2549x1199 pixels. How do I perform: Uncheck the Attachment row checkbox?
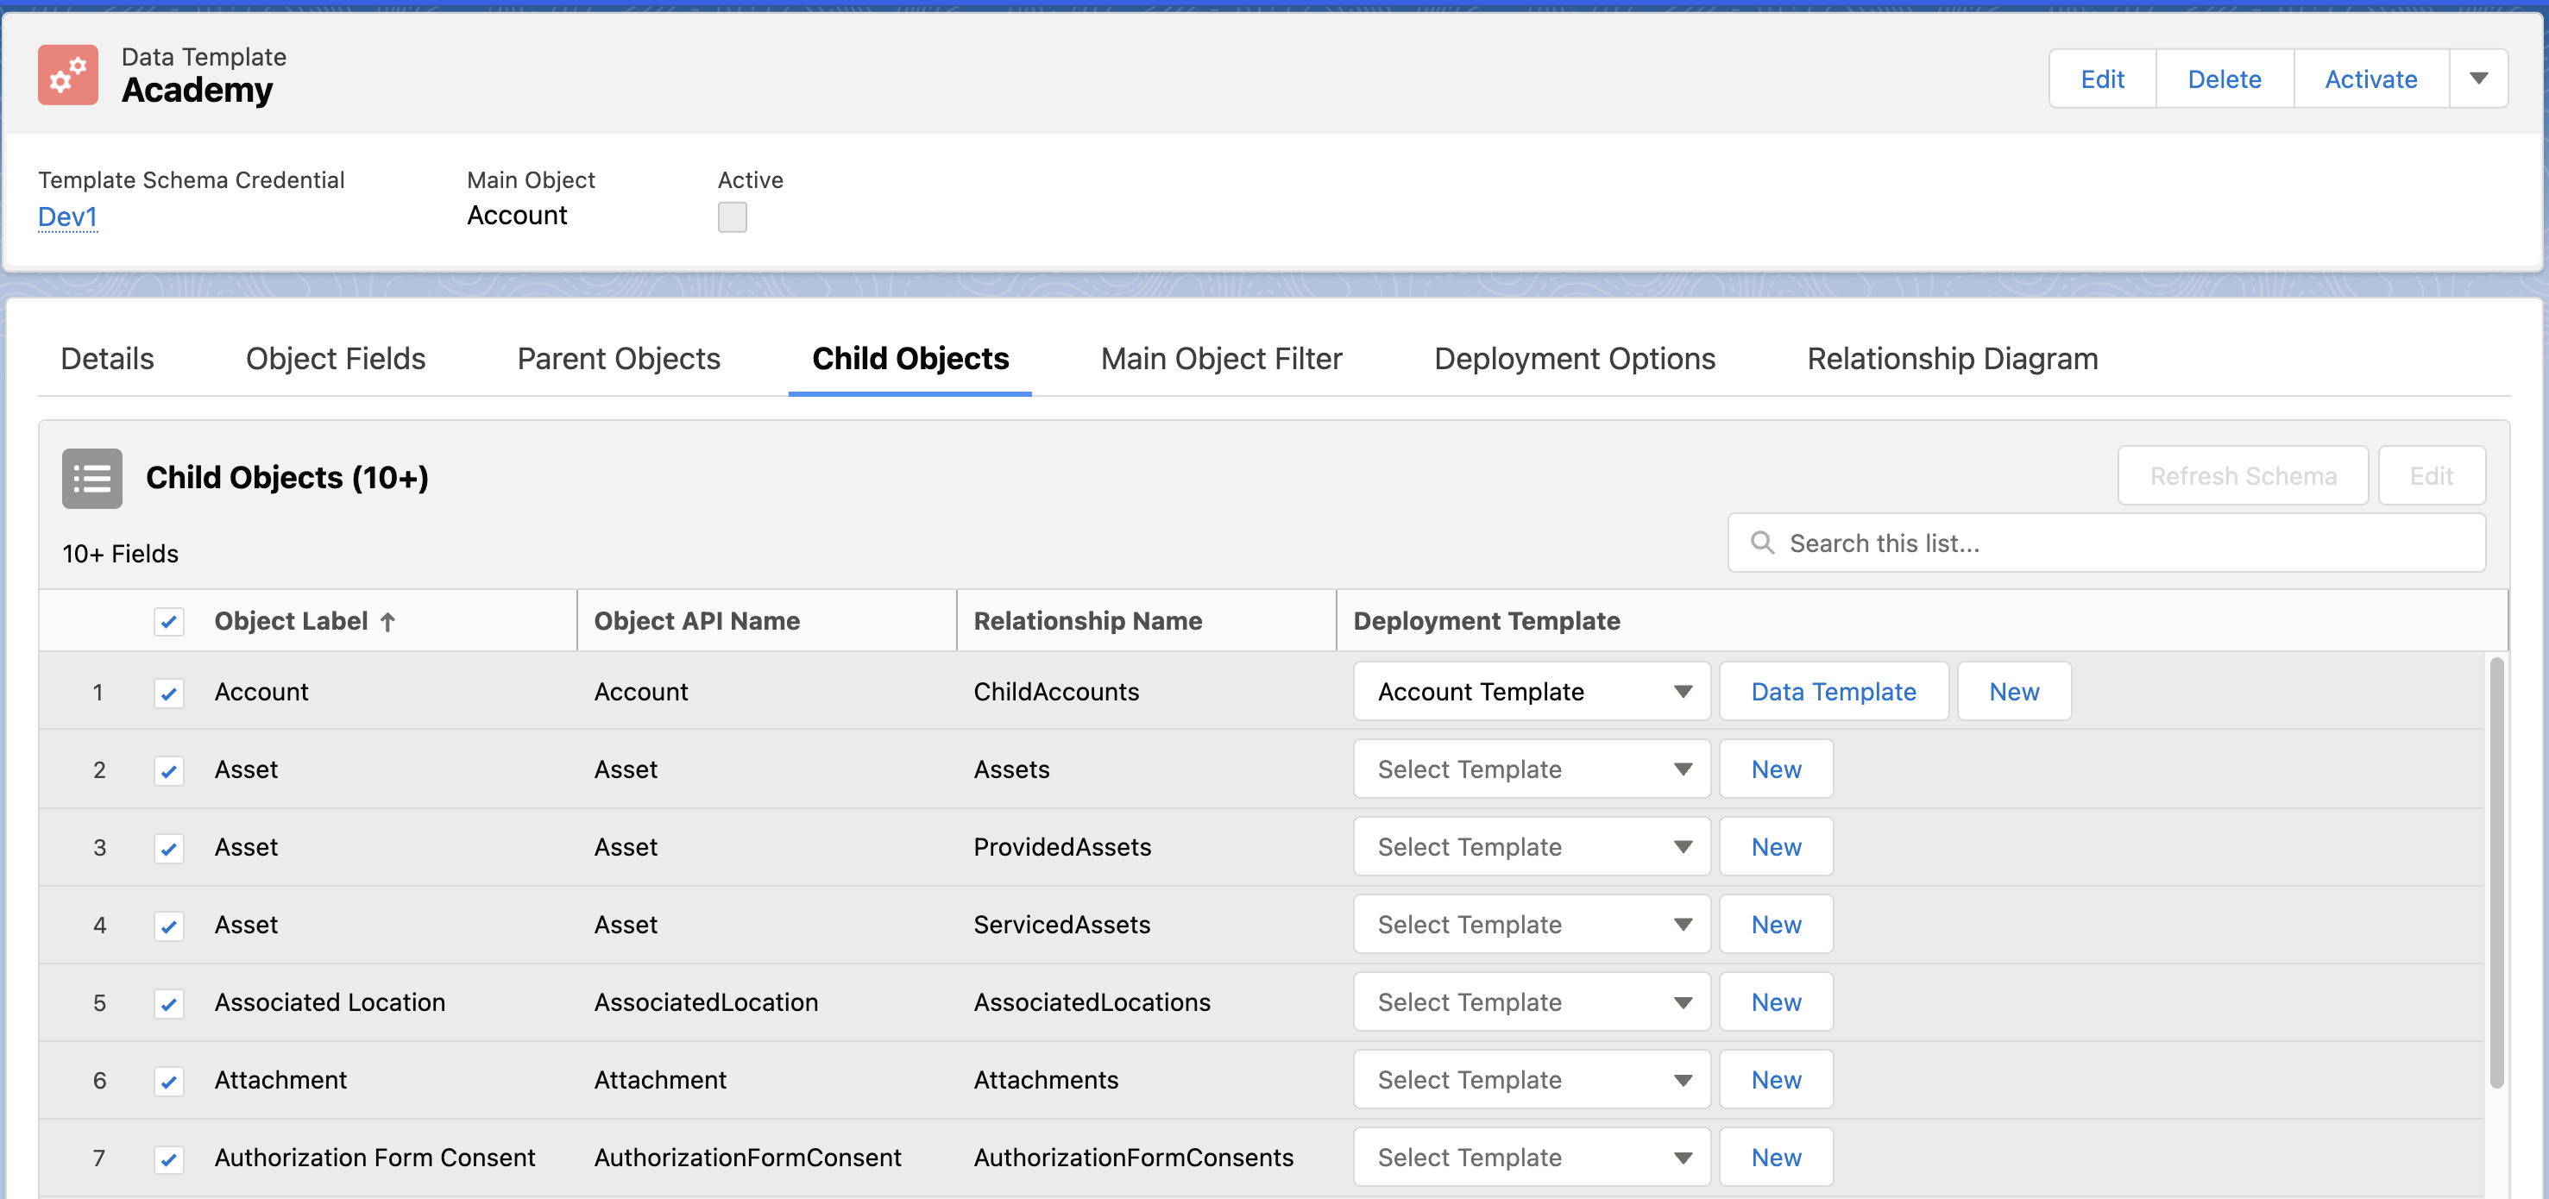pos(169,1082)
